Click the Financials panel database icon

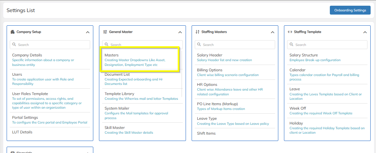click(x=12, y=152)
